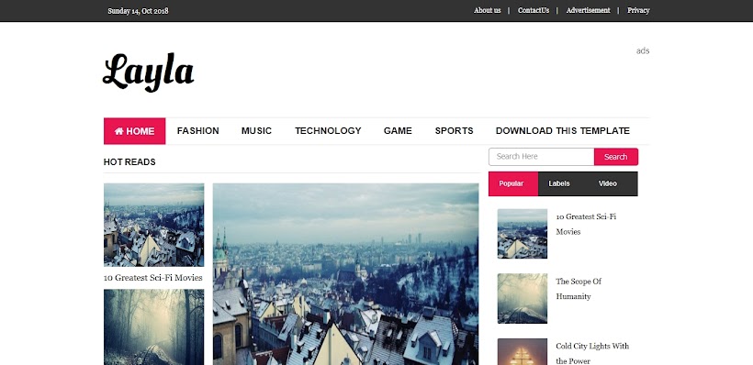Click the home icon in the navigation bar

[x=118, y=131]
